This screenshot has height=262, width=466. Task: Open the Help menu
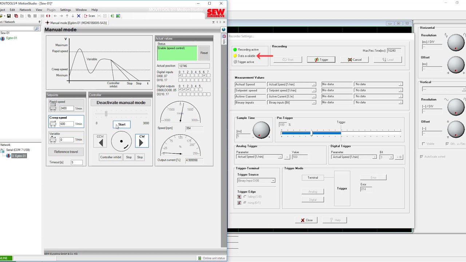(x=95, y=10)
